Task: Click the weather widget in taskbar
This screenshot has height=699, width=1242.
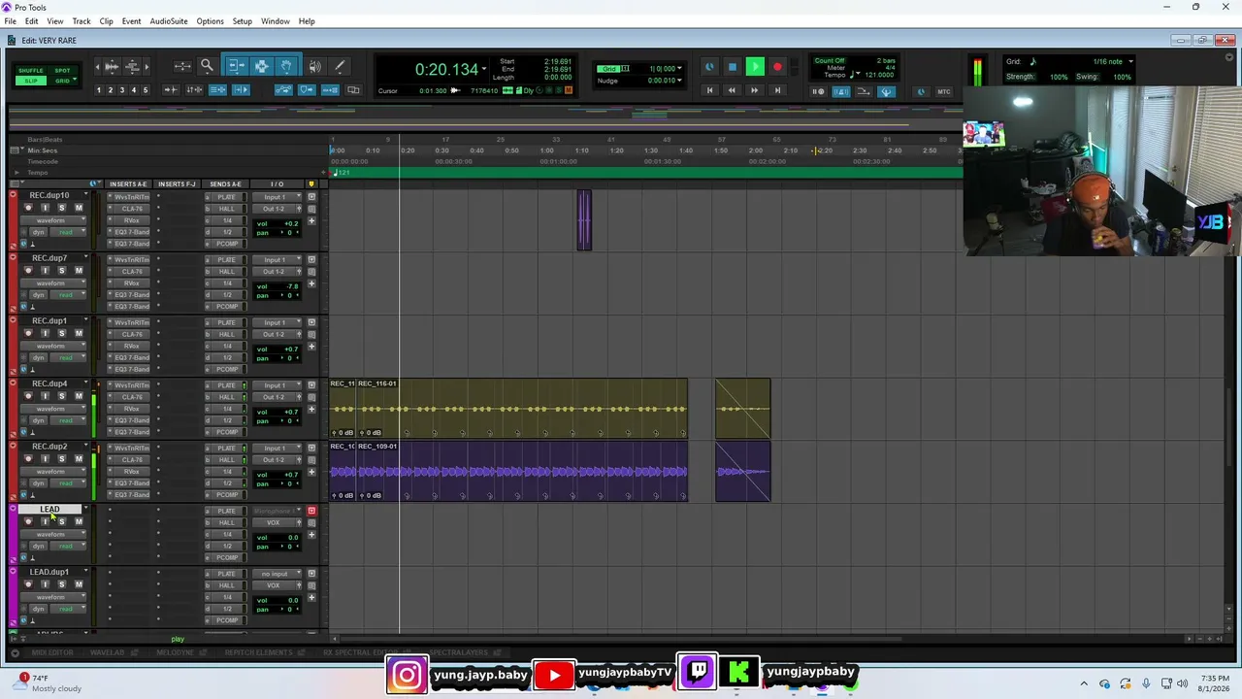Action: click(x=49, y=682)
